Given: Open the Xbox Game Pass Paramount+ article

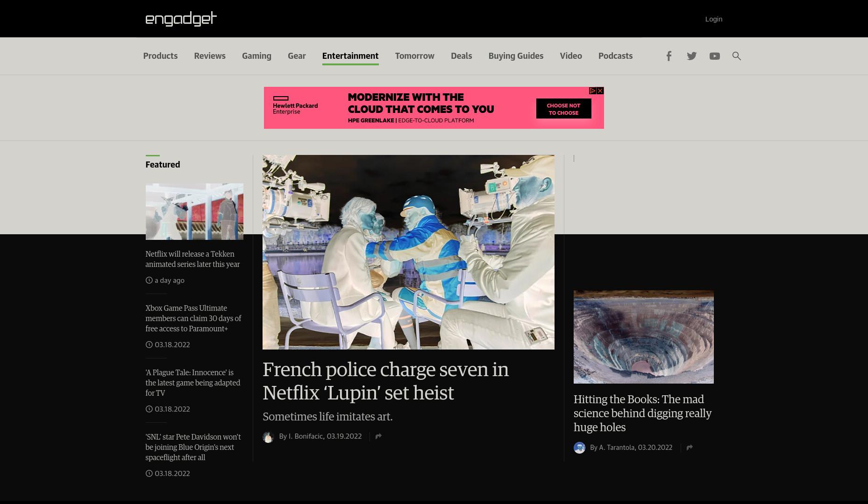Looking at the screenshot, I should [x=193, y=318].
